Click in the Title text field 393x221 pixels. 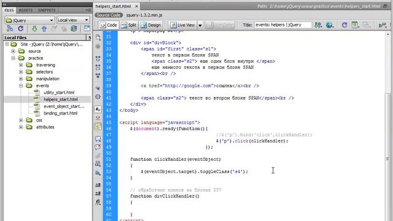[283, 25]
